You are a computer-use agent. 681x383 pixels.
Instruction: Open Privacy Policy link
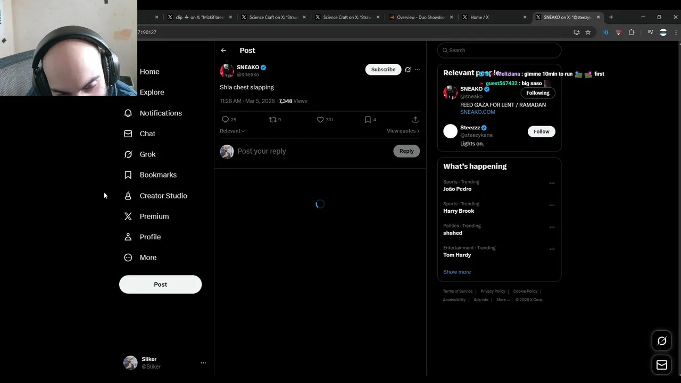pos(493,291)
